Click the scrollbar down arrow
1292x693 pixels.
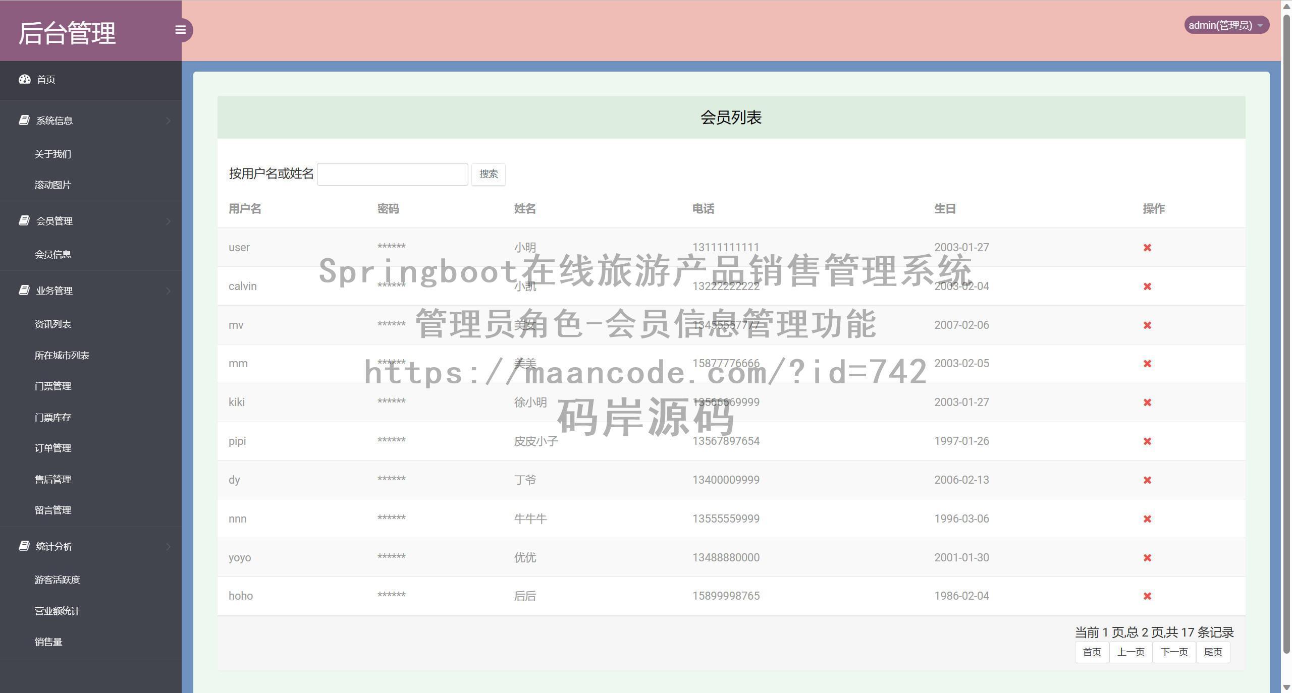point(1286,687)
